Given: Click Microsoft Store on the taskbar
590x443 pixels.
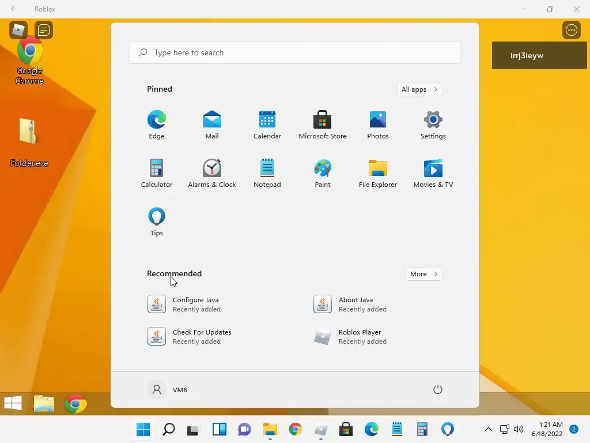Looking at the screenshot, I should [x=346, y=429].
